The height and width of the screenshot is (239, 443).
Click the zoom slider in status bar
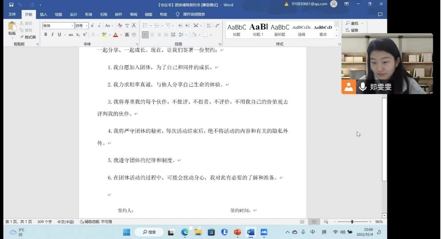[x=352, y=222]
